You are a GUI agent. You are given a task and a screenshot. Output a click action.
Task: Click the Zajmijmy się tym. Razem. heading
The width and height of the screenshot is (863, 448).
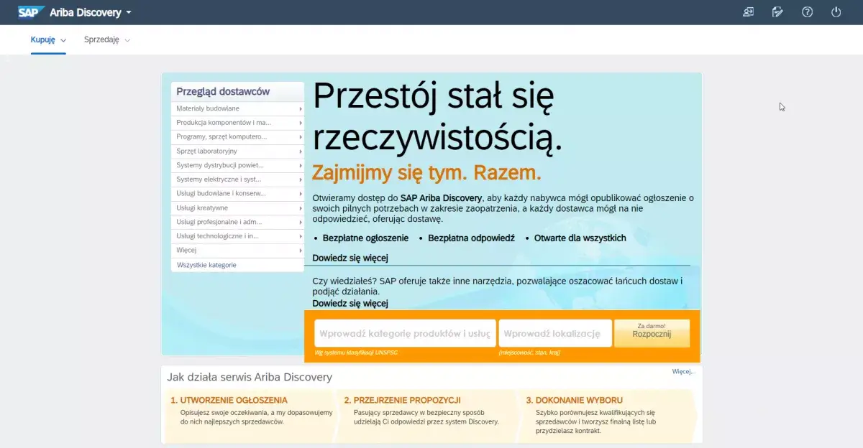(426, 173)
